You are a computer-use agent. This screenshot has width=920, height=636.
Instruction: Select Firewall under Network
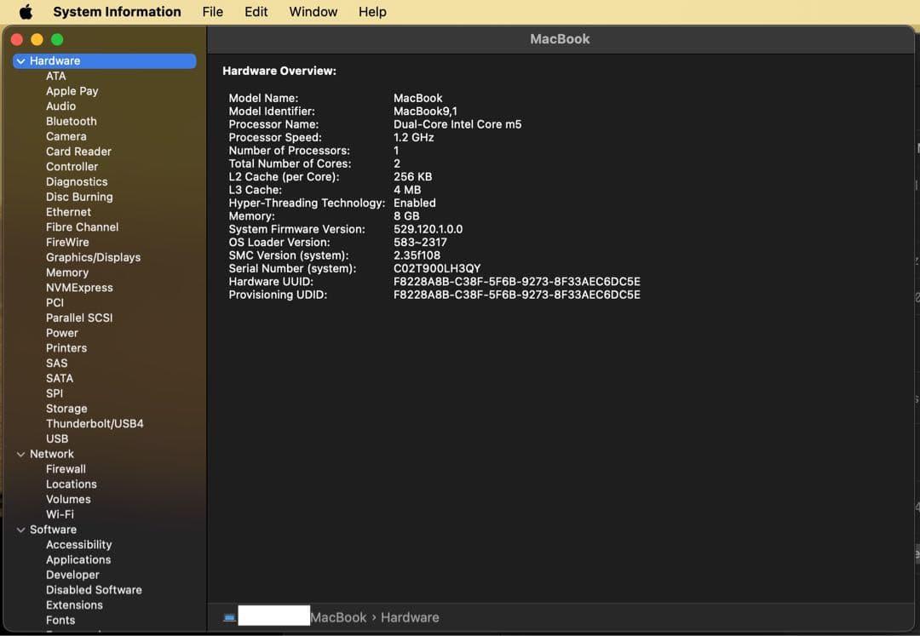tap(66, 468)
